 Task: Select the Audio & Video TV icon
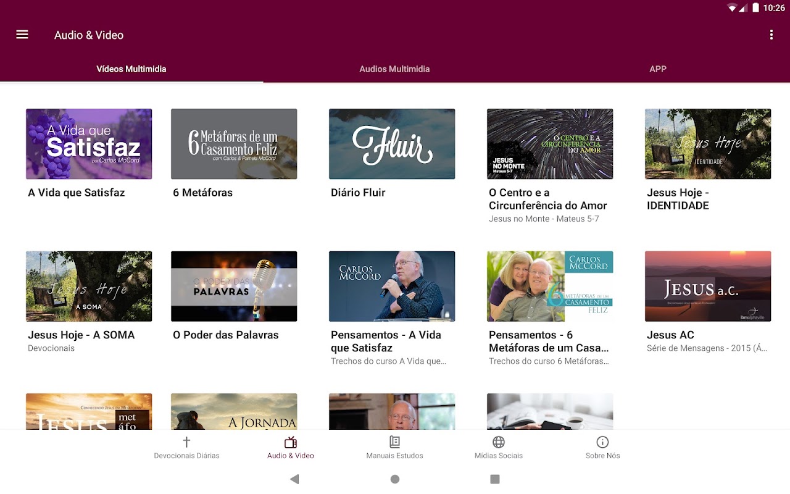(x=291, y=442)
